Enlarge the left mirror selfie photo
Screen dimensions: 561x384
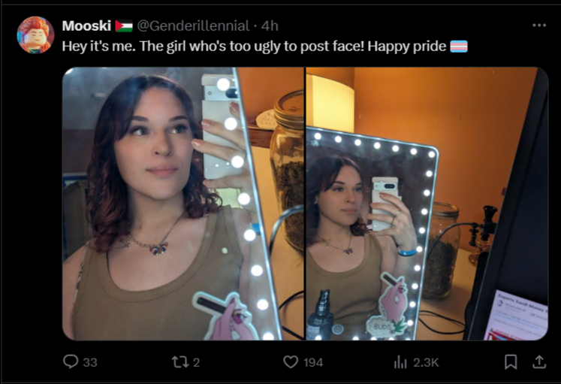click(x=183, y=204)
